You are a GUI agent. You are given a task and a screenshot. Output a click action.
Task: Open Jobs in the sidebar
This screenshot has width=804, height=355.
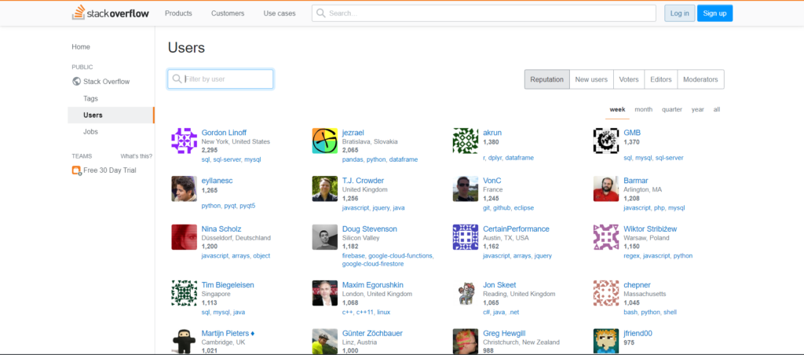click(x=91, y=132)
